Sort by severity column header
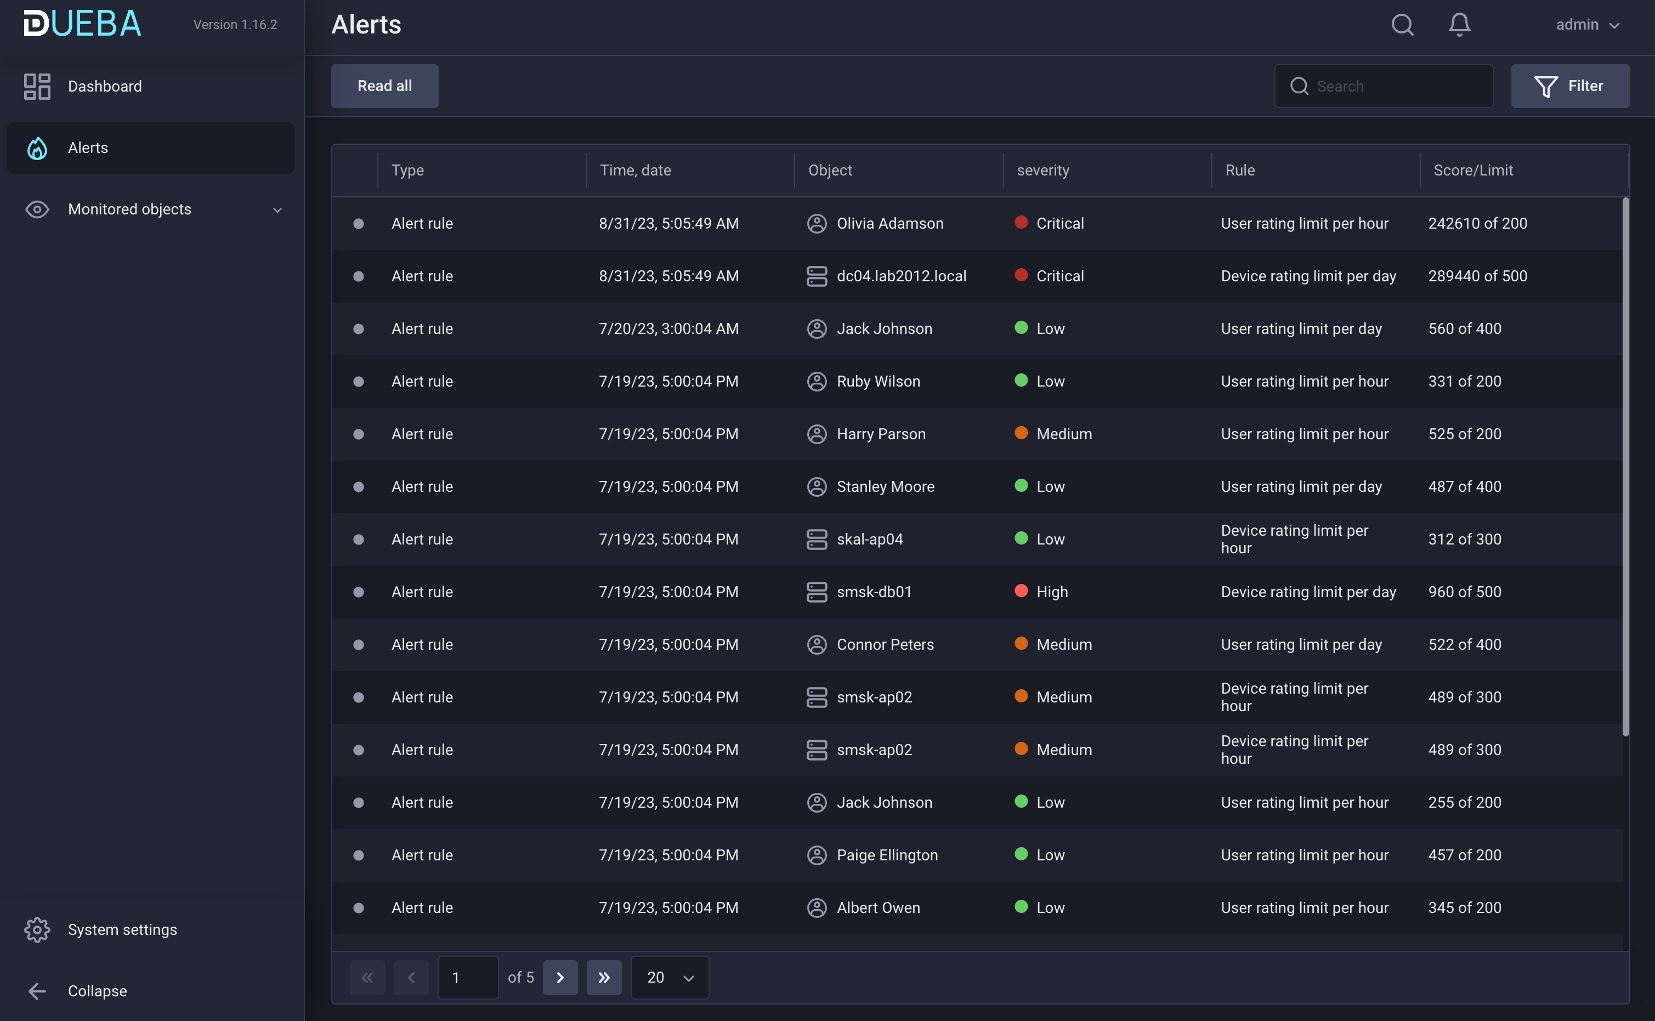Image resolution: width=1655 pixels, height=1021 pixels. coord(1042,170)
